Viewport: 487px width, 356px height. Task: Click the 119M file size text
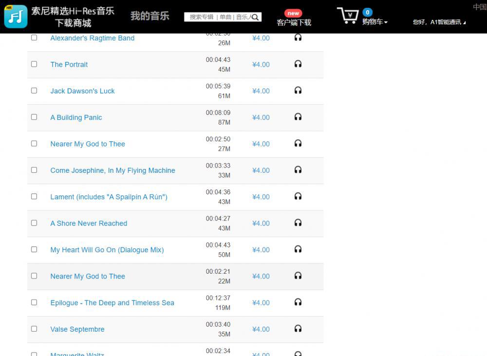(x=223, y=307)
